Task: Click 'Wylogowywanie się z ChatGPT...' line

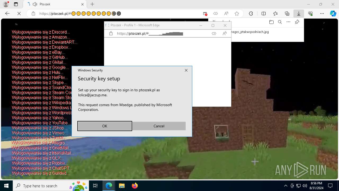Action: pos(42,168)
